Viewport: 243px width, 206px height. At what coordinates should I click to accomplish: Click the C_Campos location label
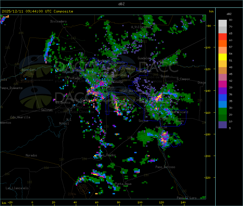click(184, 79)
